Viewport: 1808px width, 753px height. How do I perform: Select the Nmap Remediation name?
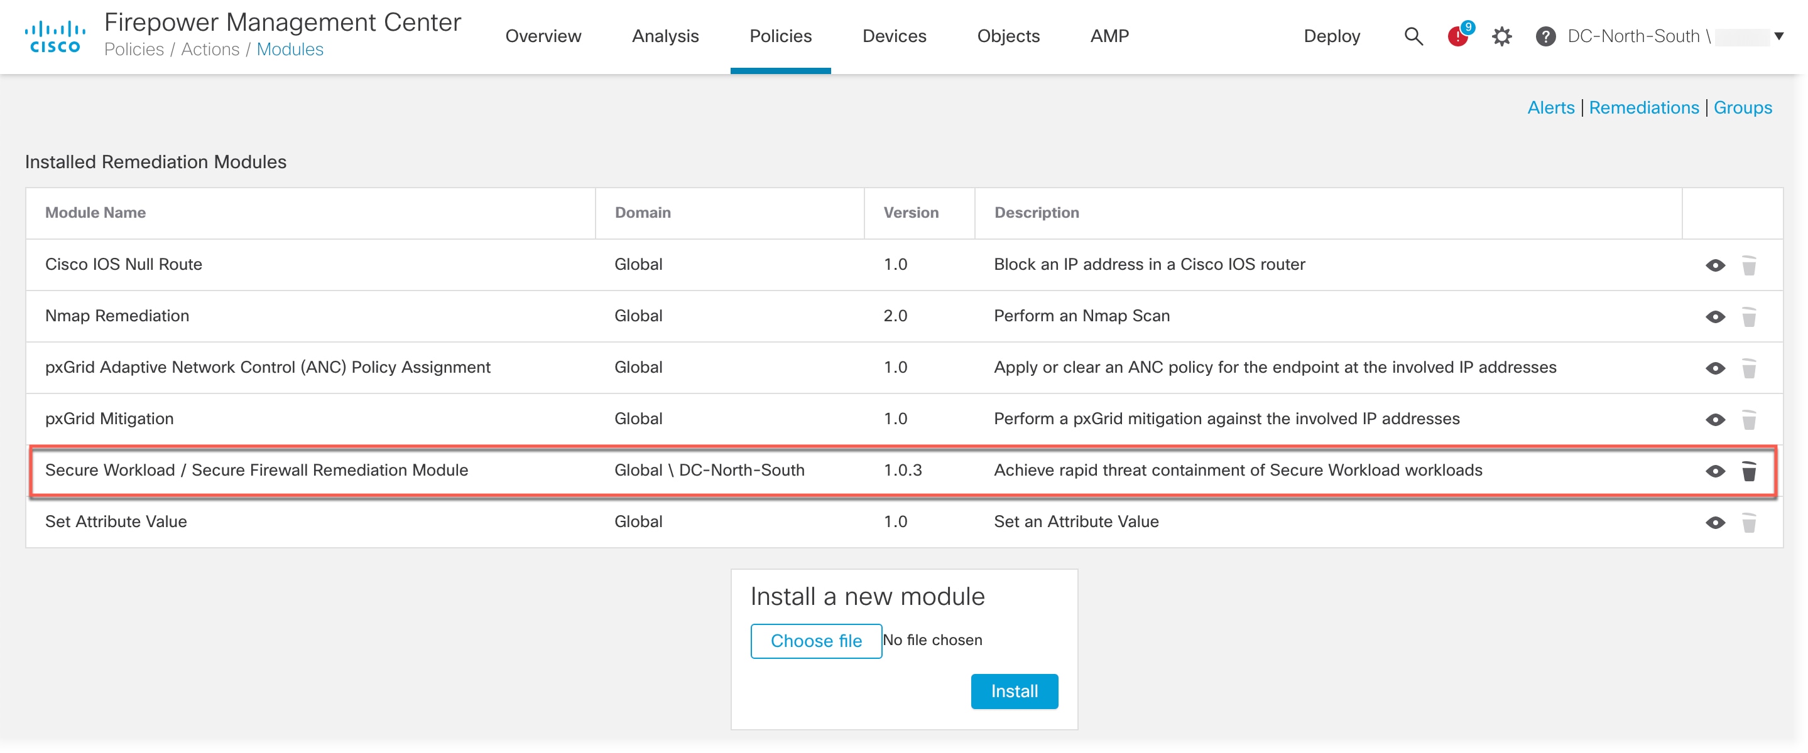click(117, 316)
